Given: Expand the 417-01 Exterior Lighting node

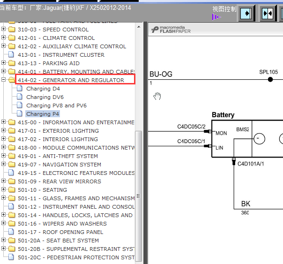Looking at the screenshot, I should coord(3,130).
